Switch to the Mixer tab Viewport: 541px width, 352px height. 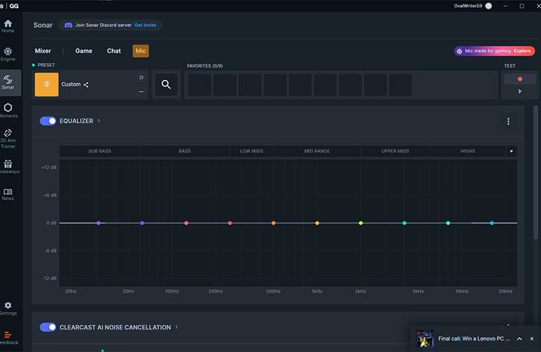click(x=43, y=51)
